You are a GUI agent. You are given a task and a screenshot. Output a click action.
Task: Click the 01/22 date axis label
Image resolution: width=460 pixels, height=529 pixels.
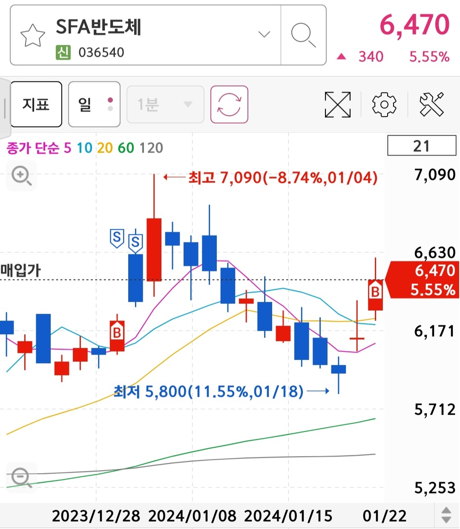coord(385,516)
